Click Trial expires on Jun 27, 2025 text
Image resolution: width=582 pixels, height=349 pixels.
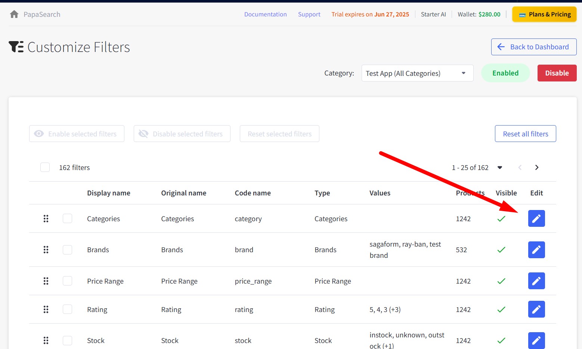coord(370,14)
